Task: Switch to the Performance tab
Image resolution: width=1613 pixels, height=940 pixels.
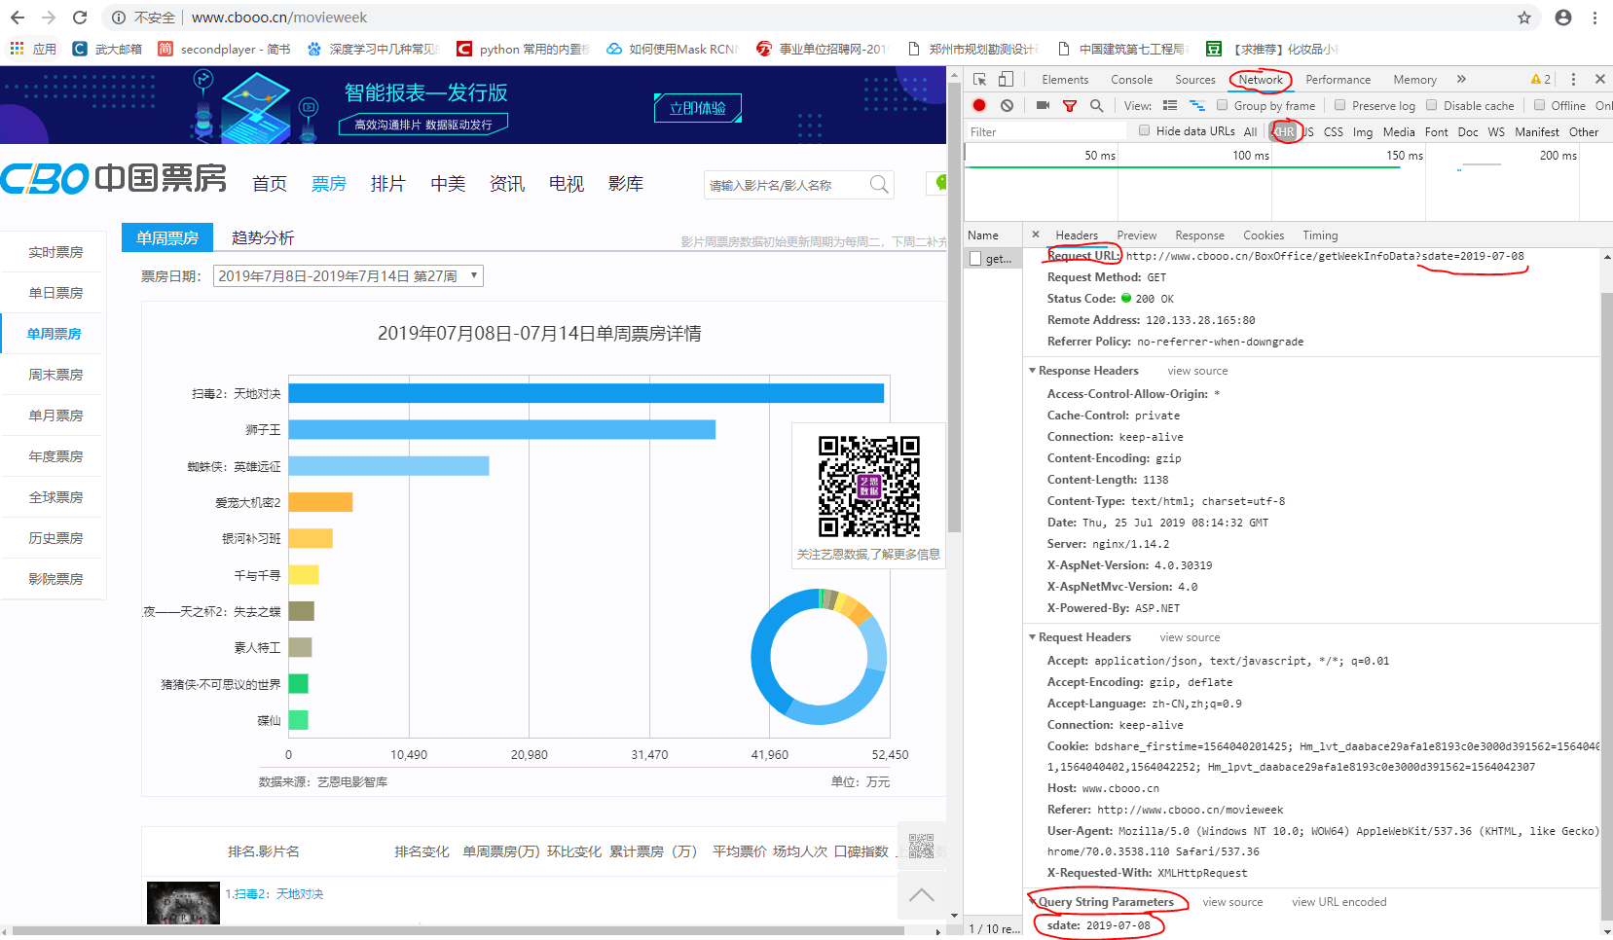Action: point(1338,80)
